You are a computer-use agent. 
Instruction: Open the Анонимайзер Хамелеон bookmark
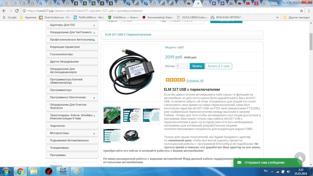[157, 17]
